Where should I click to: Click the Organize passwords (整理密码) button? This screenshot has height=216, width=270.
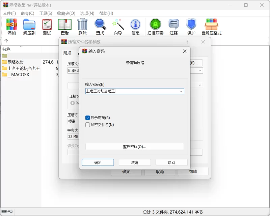135,147
